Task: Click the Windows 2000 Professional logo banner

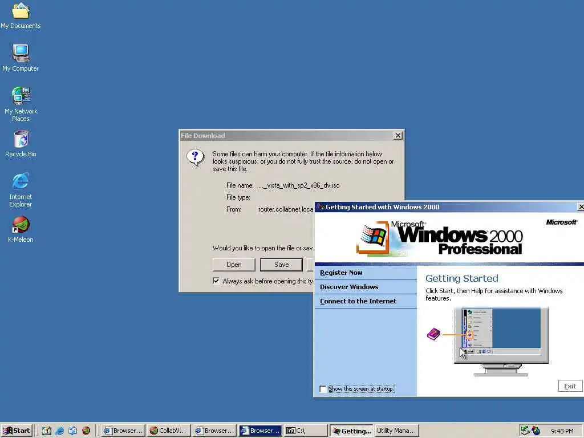Action: point(440,238)
